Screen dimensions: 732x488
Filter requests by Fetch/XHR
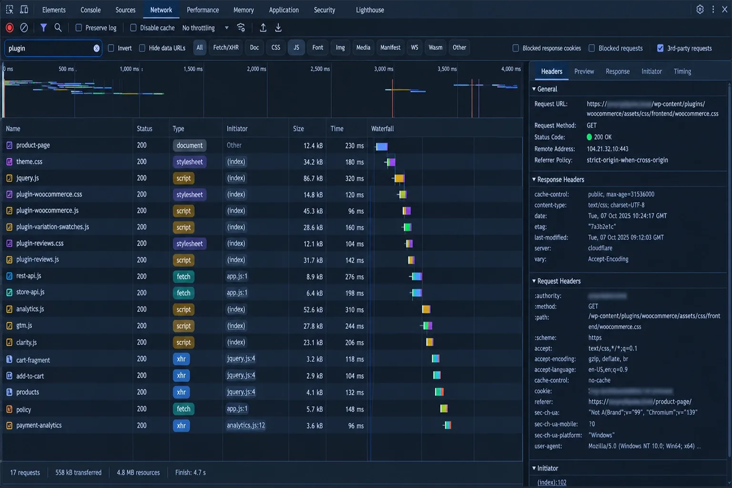(226, 48)
